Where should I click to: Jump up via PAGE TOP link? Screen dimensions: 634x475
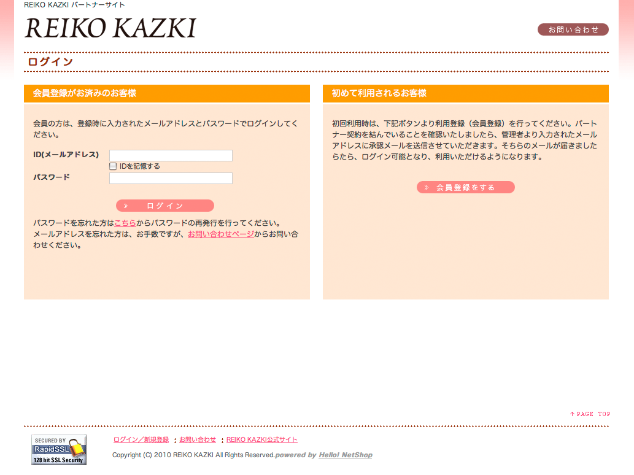pos(590,414)
